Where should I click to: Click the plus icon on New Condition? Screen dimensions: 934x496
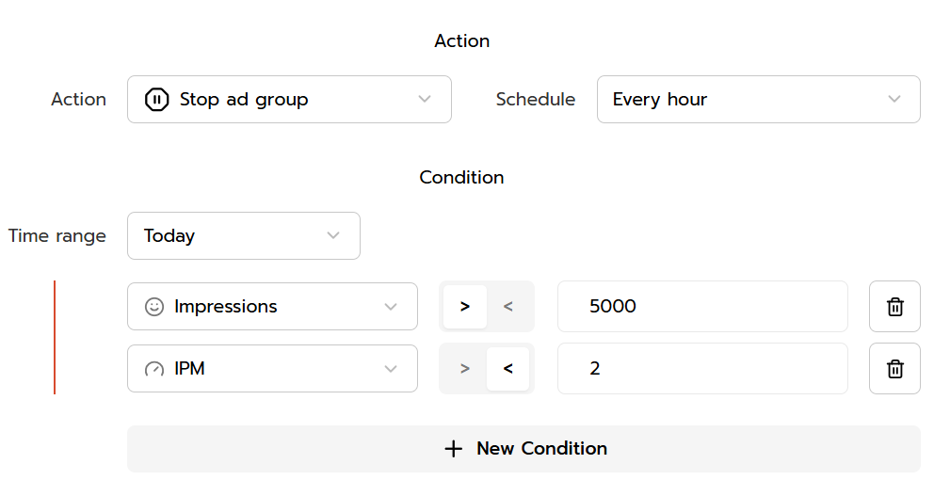coord(453,449)
